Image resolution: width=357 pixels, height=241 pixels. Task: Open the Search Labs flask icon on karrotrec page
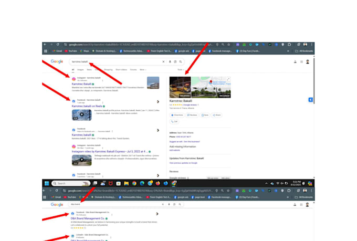(x=295, y=62)
